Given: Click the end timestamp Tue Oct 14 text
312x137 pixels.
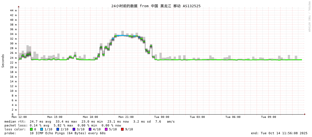Looking at the screenshot, I should pyautogui.click(x=279, y=133).
